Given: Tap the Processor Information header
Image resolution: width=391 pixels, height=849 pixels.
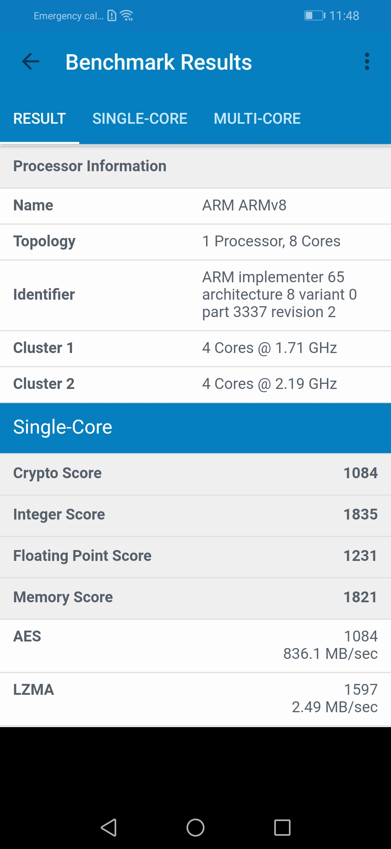Looking at the screenshot, I should 195,166.
